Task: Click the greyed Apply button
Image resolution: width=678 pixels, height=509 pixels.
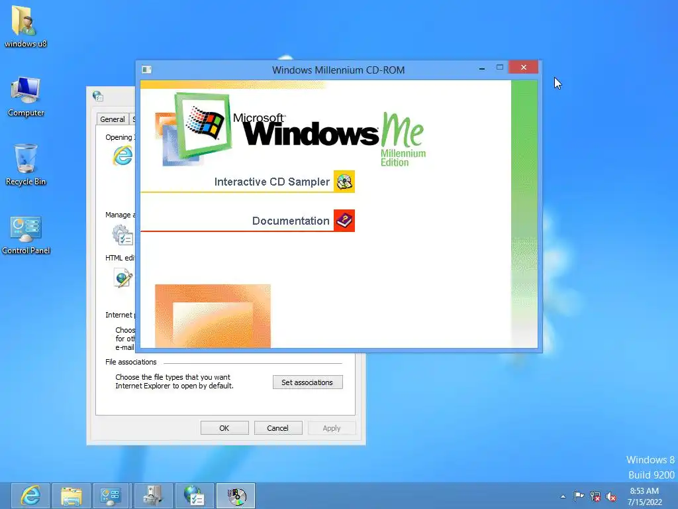Action: [x=332, y=428]
